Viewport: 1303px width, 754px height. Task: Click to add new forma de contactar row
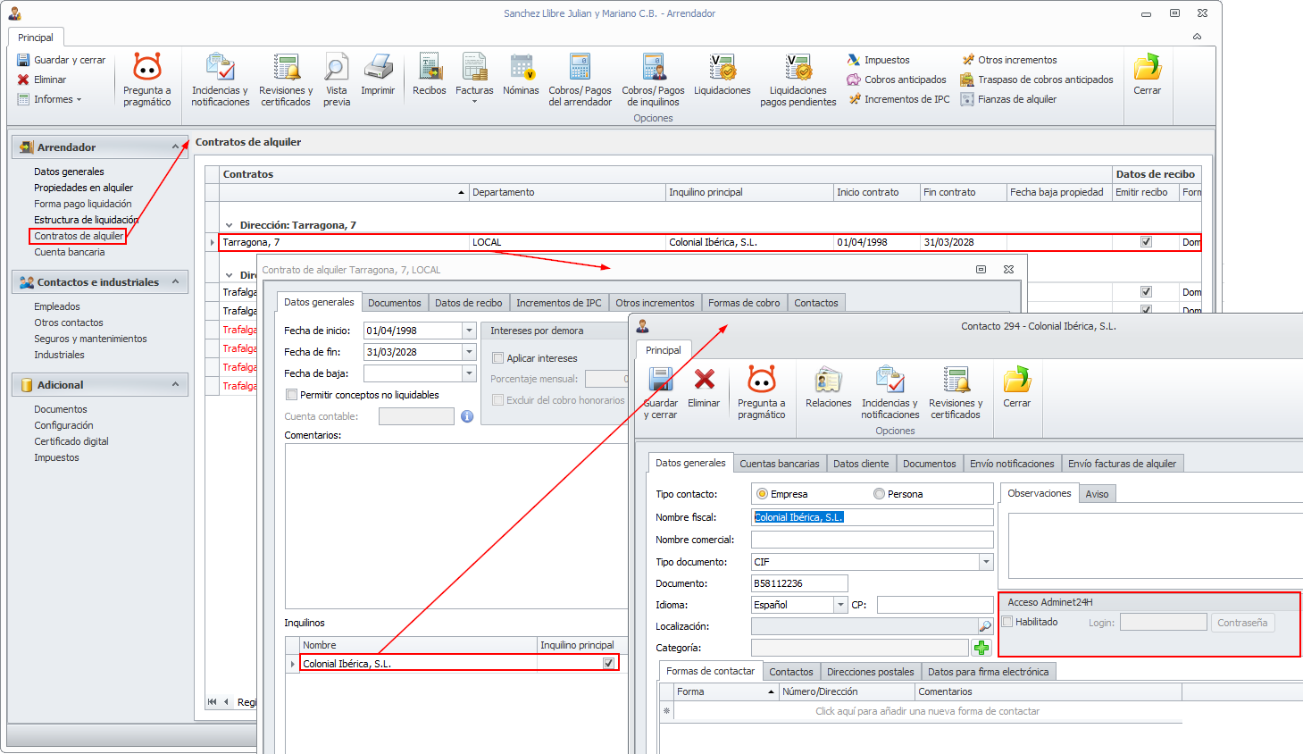[x=927, y=711]
